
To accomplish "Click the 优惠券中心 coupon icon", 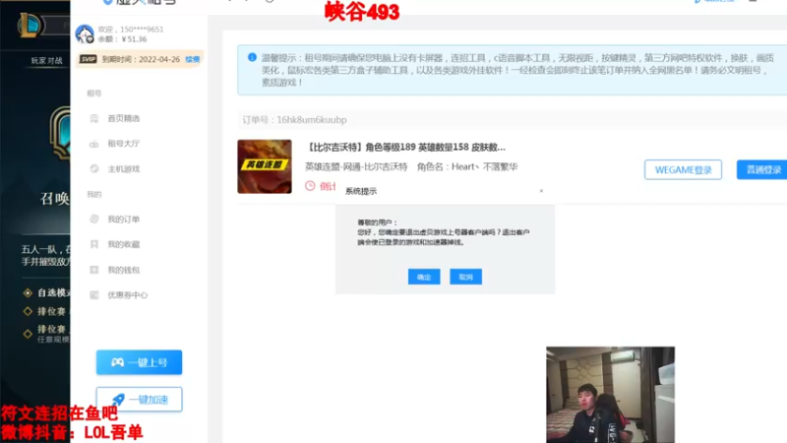I will 93,294.
